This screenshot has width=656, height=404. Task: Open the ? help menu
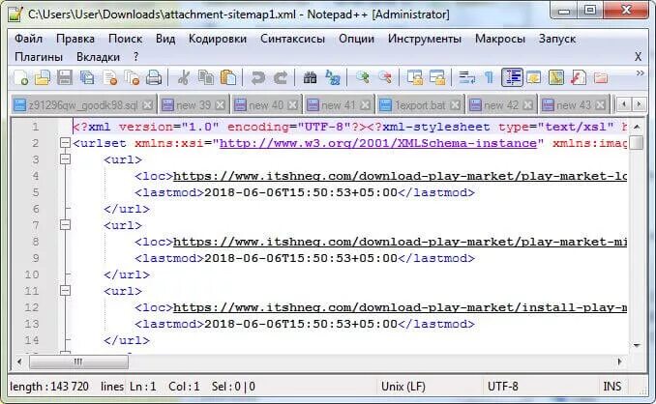point(135,57)
